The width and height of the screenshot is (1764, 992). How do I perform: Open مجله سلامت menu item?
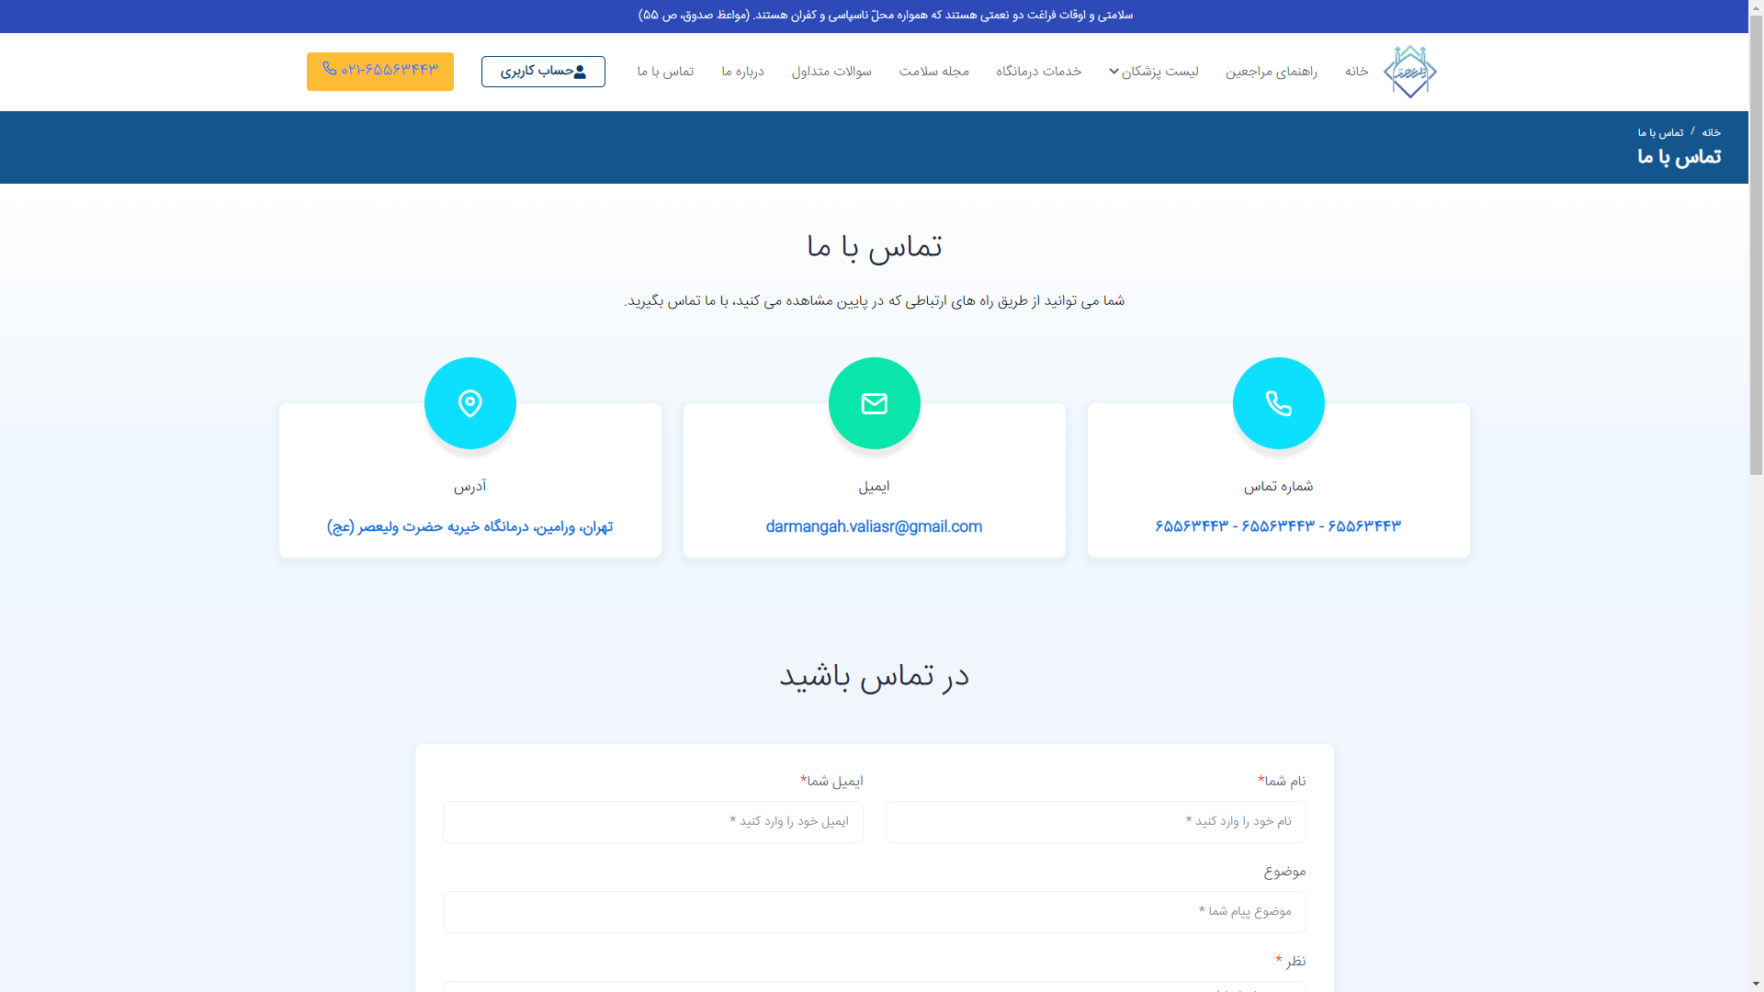tap(933, 72)
